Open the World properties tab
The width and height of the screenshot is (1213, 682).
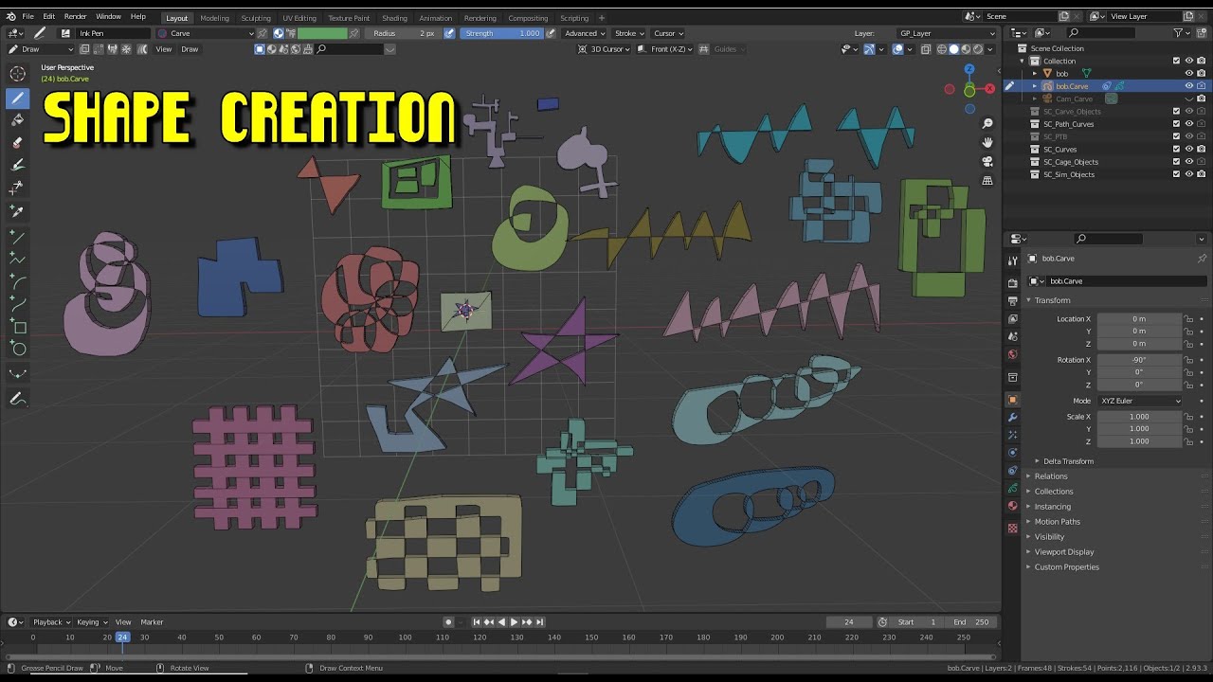pos(1013,355)
